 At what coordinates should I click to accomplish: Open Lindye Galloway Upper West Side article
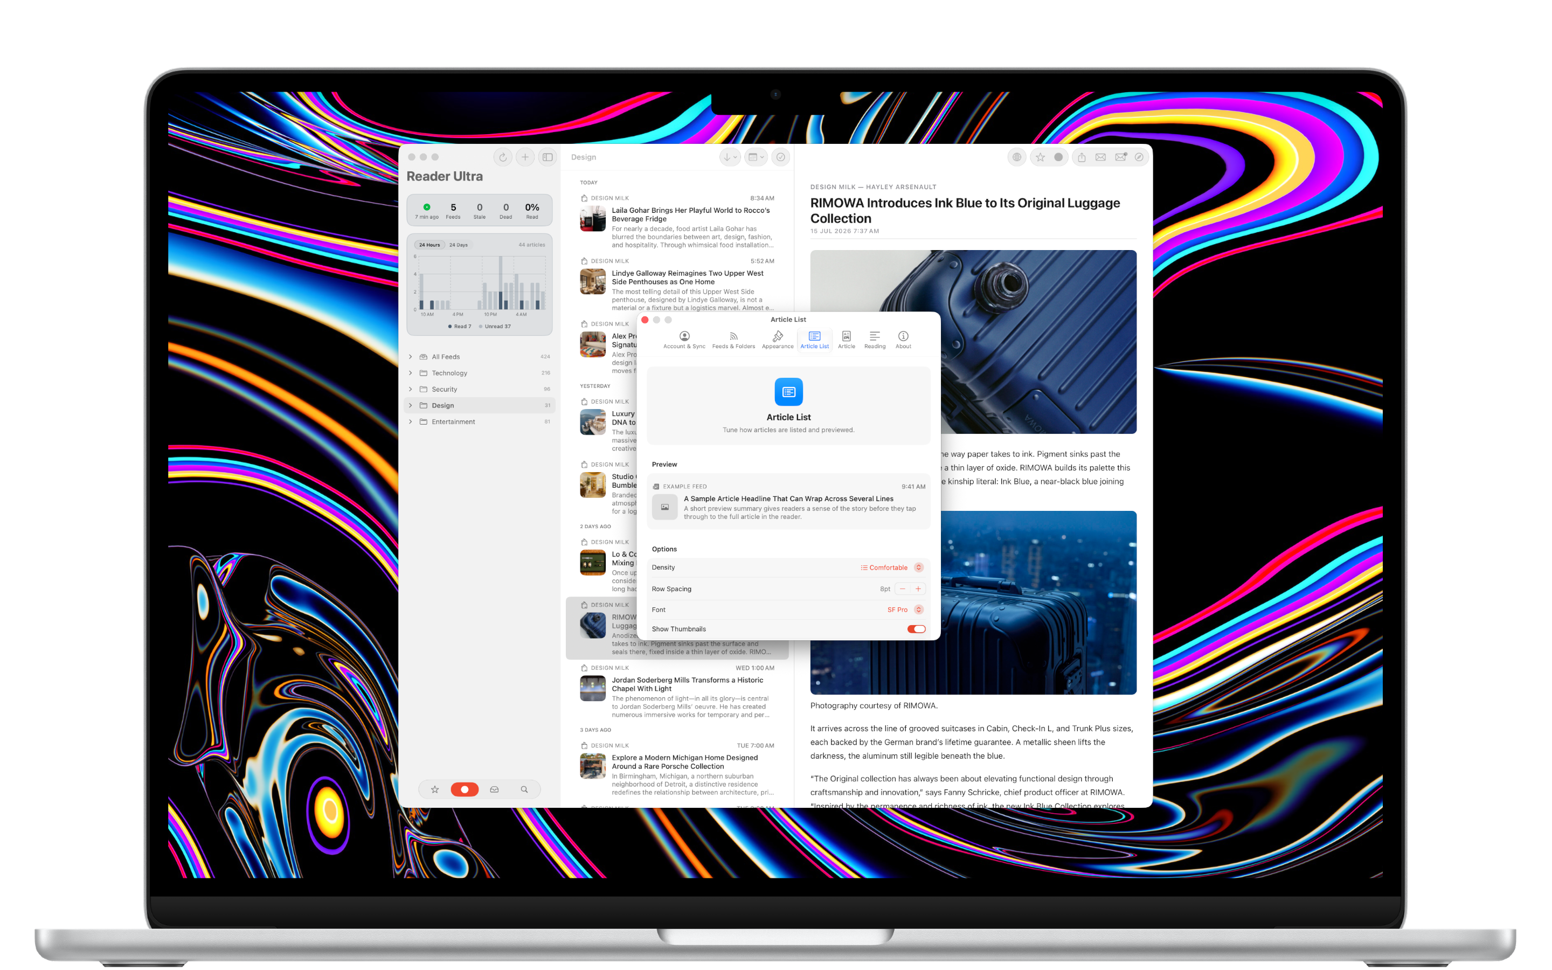(x=677, y=284)
